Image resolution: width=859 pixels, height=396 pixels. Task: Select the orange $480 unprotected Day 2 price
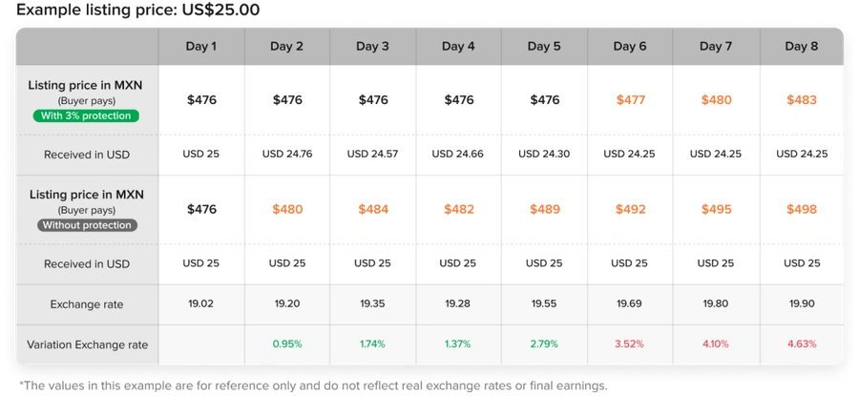287,209
